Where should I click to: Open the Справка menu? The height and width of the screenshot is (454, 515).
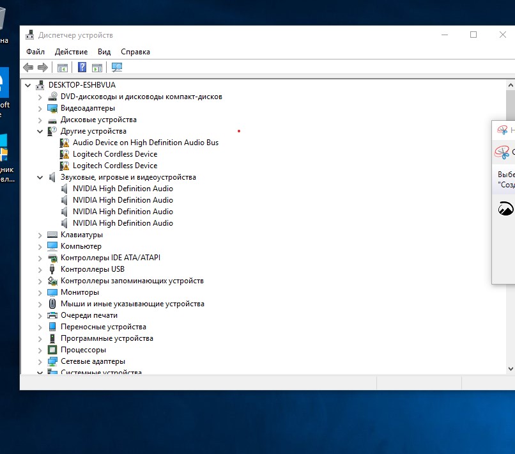pyautogui.click(x=135, y=52)
